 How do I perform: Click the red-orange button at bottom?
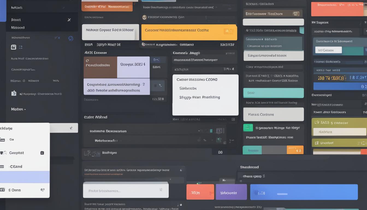200,192
